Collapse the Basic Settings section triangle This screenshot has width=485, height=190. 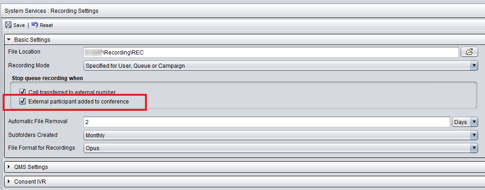[x=9, y=40]
